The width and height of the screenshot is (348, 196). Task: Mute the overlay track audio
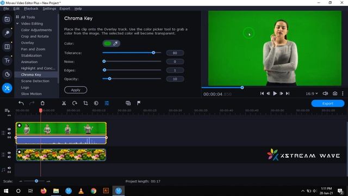click(x=9, y=133)
